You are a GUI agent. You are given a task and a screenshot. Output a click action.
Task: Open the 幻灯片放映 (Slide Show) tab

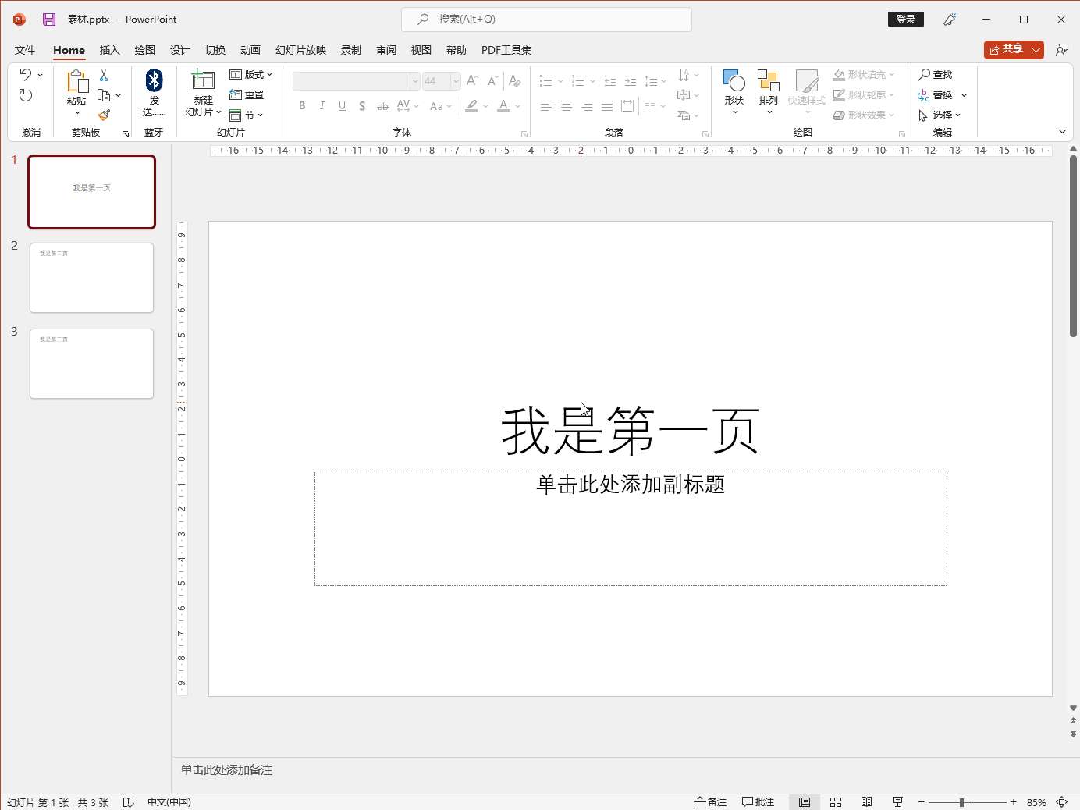(300, 50)
